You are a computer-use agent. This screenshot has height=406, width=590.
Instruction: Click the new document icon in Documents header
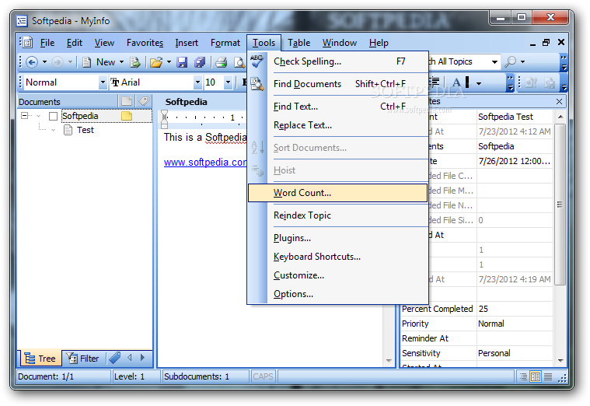tap(127, 101)
